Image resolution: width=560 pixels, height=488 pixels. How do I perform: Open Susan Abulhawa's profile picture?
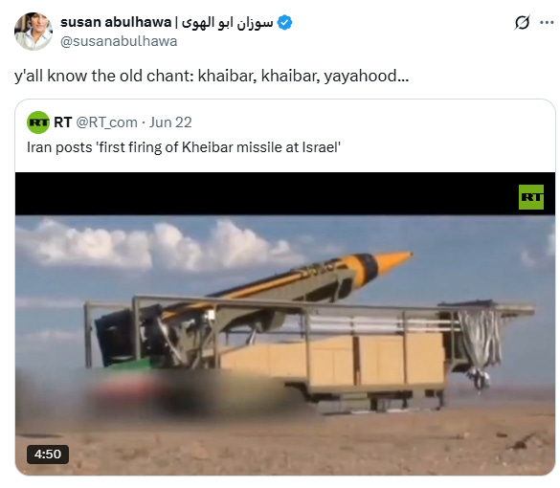point(34,32)
